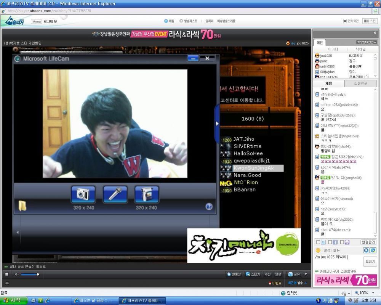
Task: Click the LifeCam blue question-mark help icon
Action: (x=209, y=207)
